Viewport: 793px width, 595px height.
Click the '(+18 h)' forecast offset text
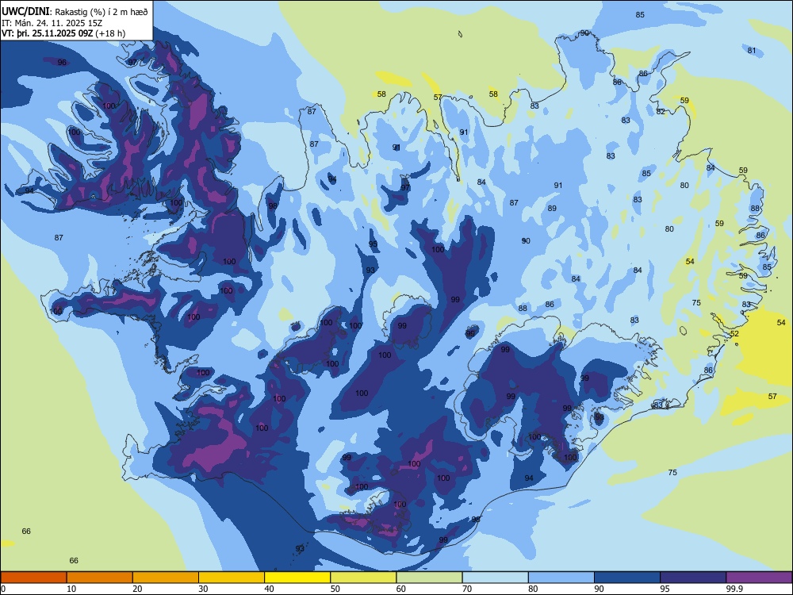(110, 33)
